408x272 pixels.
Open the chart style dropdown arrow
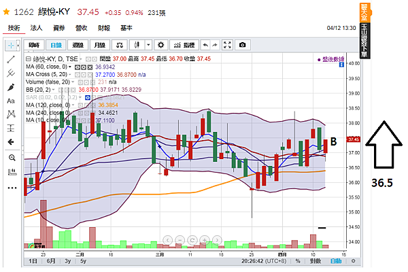[148, 45]
